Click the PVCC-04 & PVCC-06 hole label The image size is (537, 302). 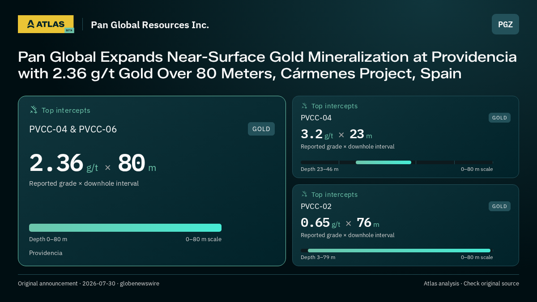[73, 129]
